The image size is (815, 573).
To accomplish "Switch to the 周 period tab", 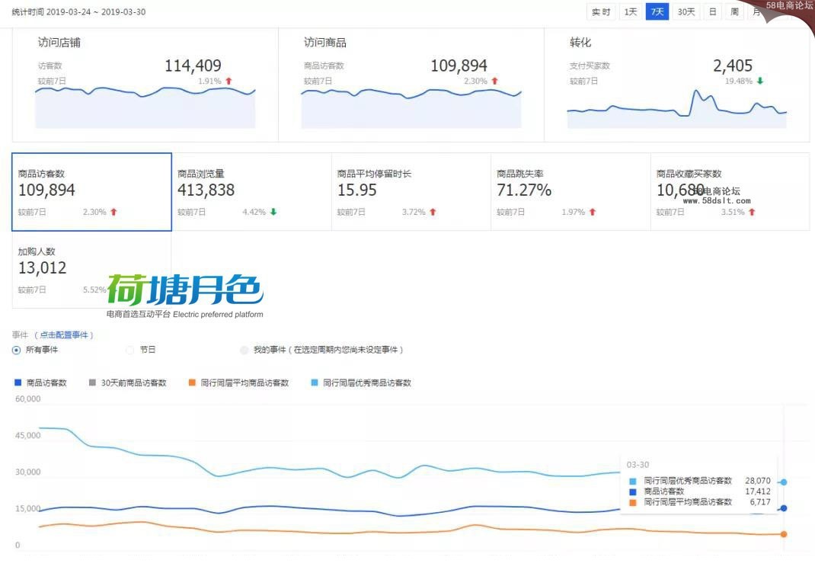I will point(734,11).
